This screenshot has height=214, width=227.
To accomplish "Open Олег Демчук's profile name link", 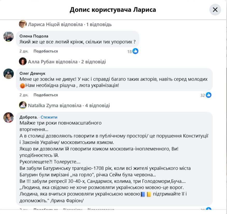I will click(32, 73).
